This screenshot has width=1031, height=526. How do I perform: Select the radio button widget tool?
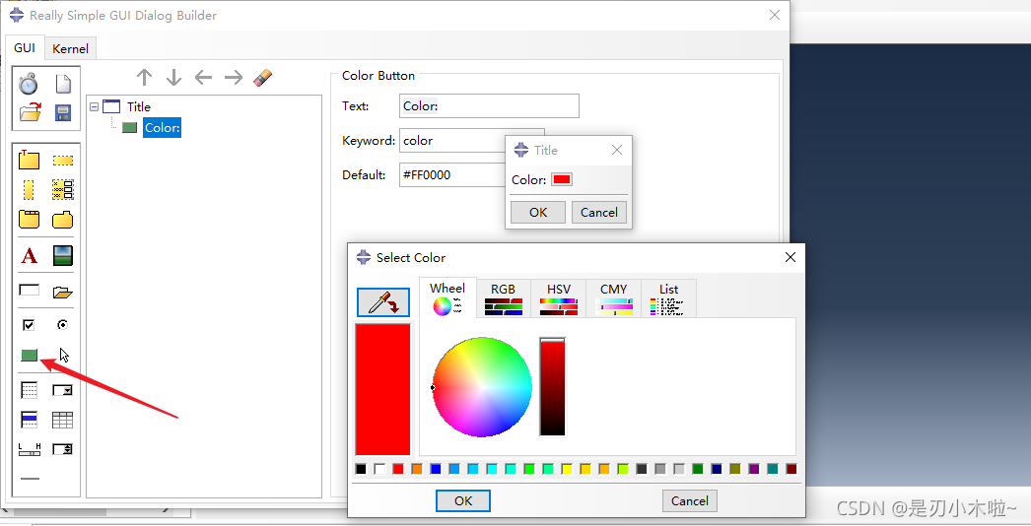62,324
